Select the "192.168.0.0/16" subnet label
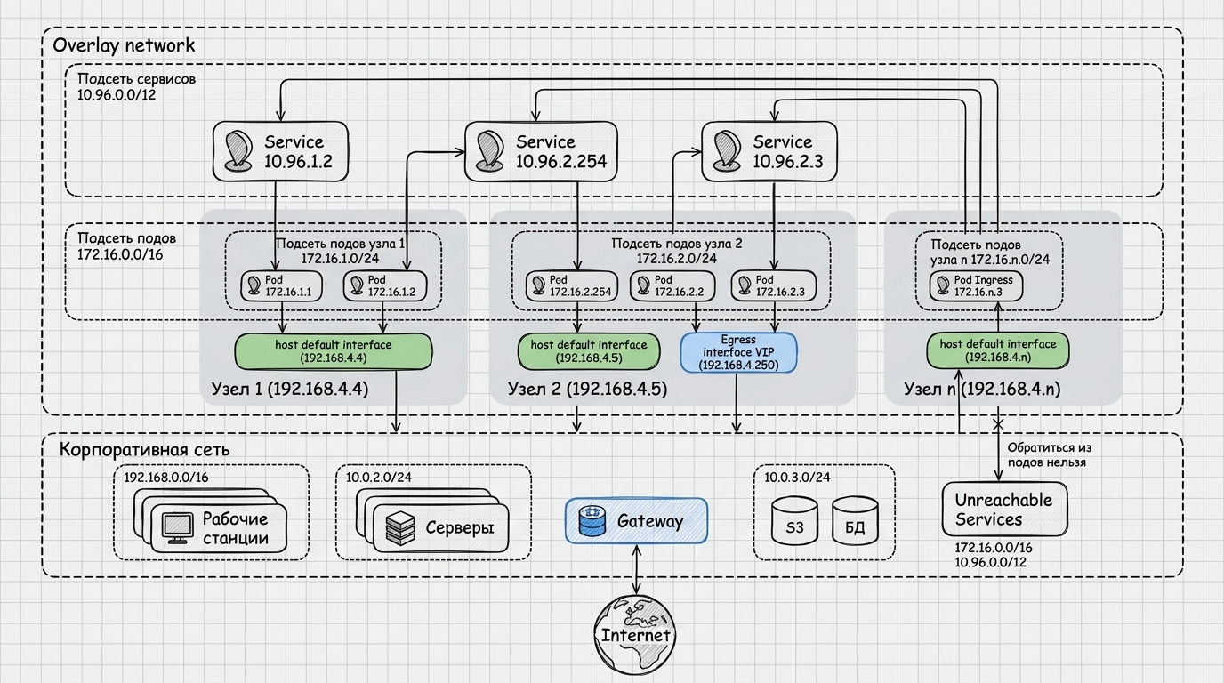This screenshot has width=1224, height=683. point(166,478)
